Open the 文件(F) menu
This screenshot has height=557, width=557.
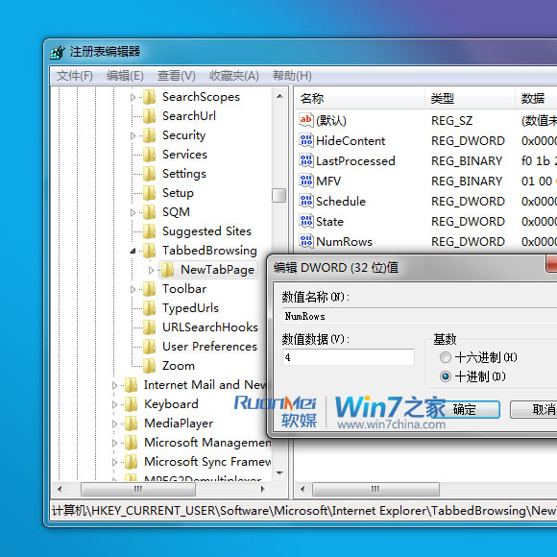pos(75,76)
